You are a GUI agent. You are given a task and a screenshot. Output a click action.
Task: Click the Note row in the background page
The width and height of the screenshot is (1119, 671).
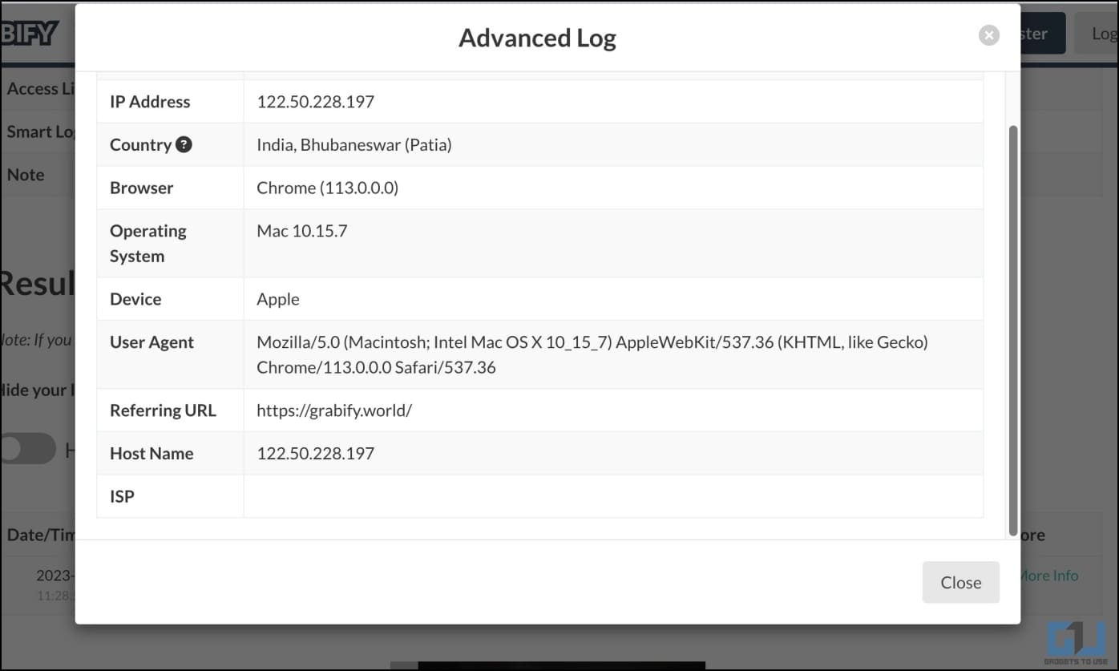[38, 175]
